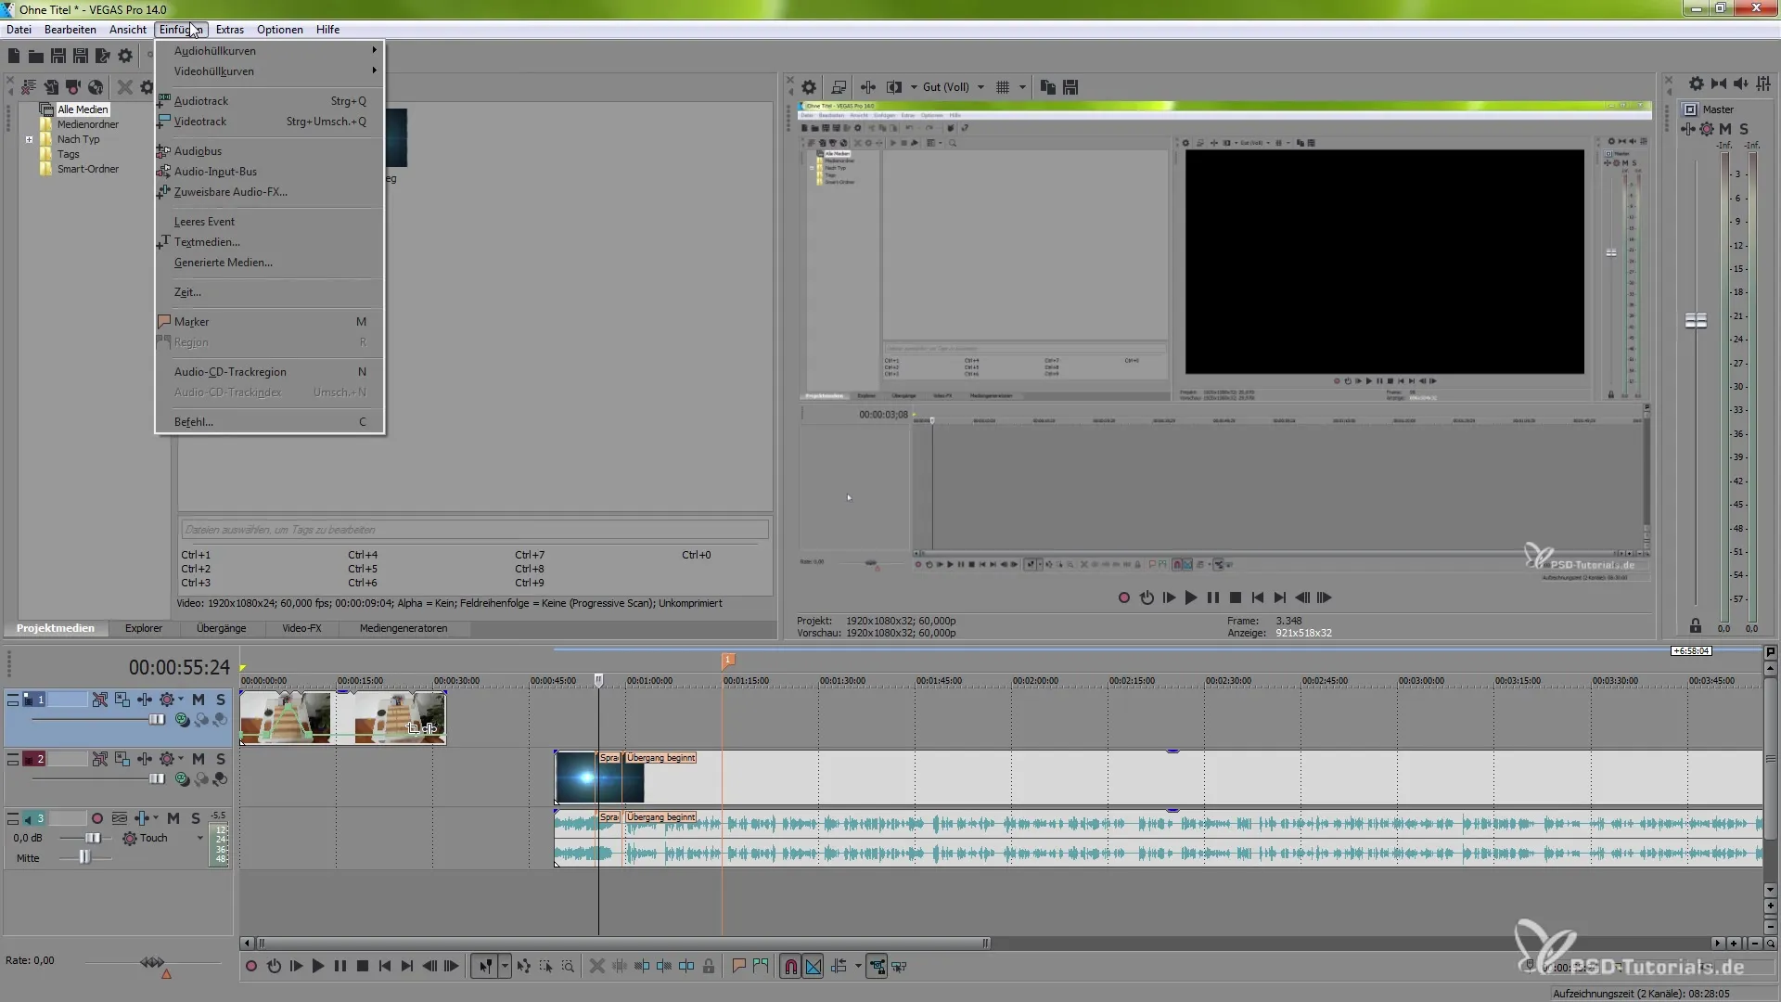This screenshot has height=1002, width=1781.
Task: Open the Mediengeneratoren tab
Action: click(x=404, y=628)
